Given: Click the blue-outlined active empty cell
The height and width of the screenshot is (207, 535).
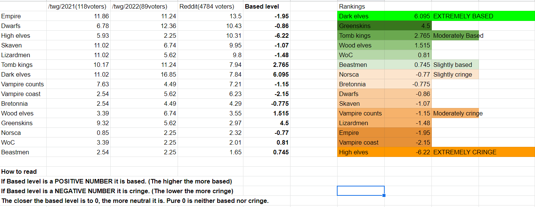Looking at the screenshot, I should (361, 191).
